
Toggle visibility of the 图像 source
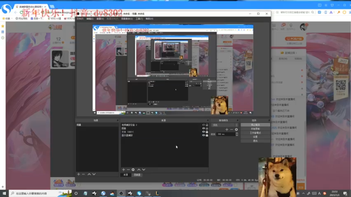[x=204, y=128]
